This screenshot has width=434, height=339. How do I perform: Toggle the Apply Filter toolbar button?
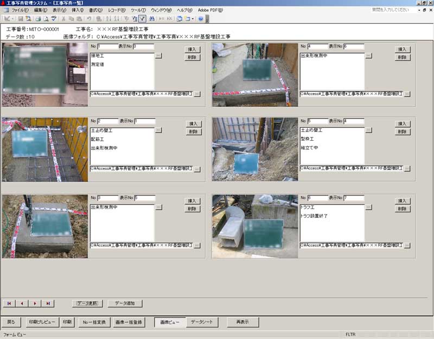tap(142, 18)
